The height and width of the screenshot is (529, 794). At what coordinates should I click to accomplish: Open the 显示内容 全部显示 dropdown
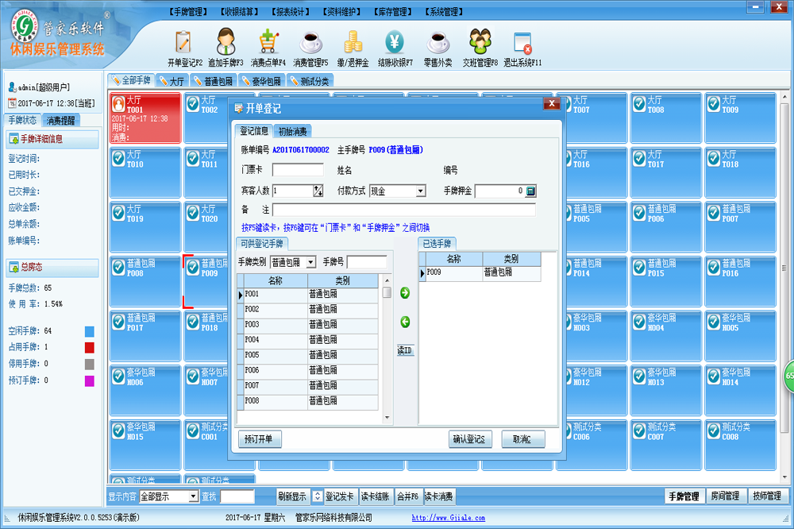(193, 496)
